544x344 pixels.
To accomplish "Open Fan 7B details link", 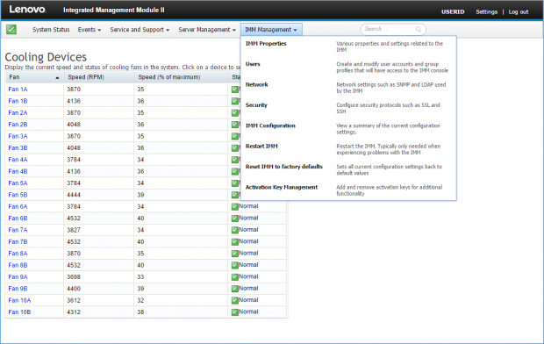I will [x=18, y=242].
